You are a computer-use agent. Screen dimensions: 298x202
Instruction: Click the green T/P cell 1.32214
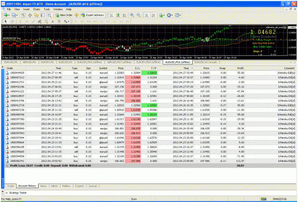[149, 115]
